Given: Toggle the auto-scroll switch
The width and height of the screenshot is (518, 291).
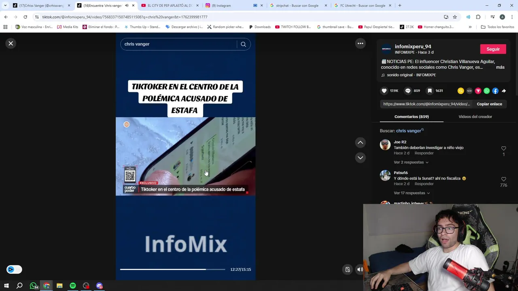Looking at the screenshot, I should 14,270.
